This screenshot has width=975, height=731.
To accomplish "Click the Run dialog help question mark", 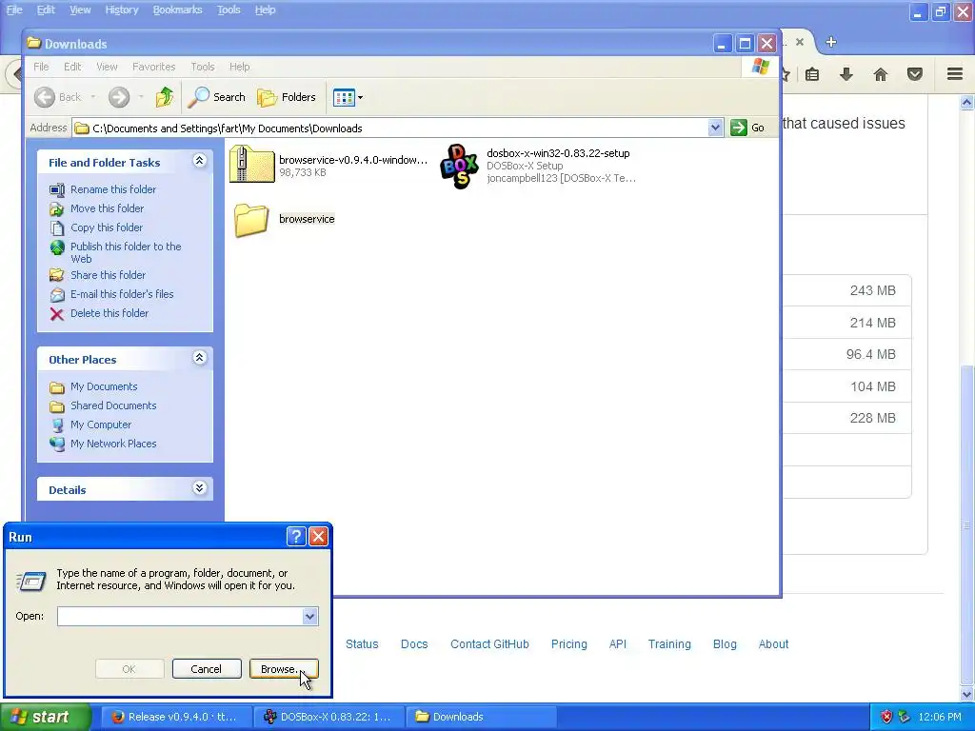I will tap(296, 536).
